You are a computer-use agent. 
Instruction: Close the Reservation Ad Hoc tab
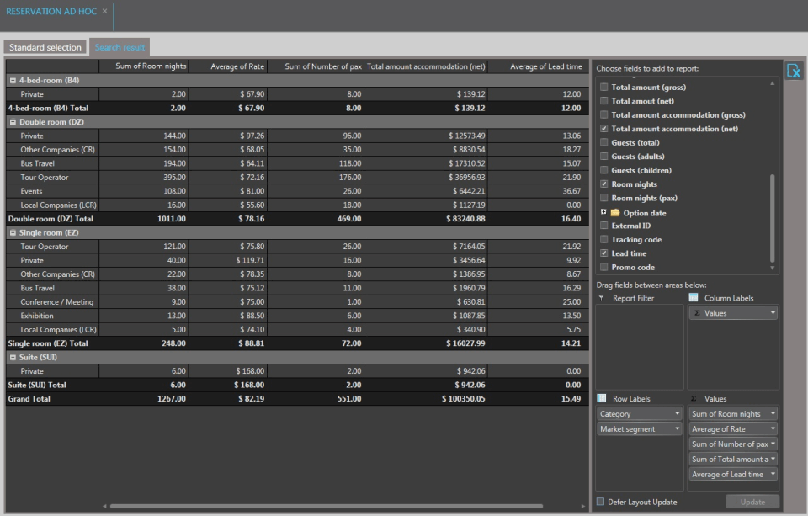[x=104, y=11]
